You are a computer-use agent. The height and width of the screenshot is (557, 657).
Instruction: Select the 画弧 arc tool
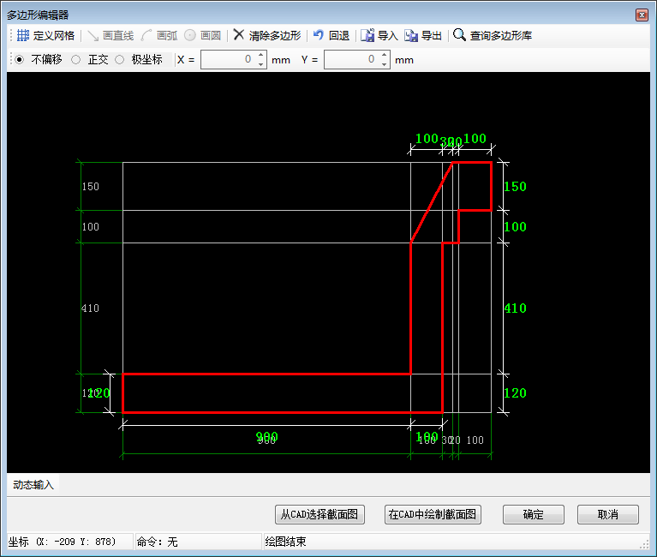click(159, 36)
